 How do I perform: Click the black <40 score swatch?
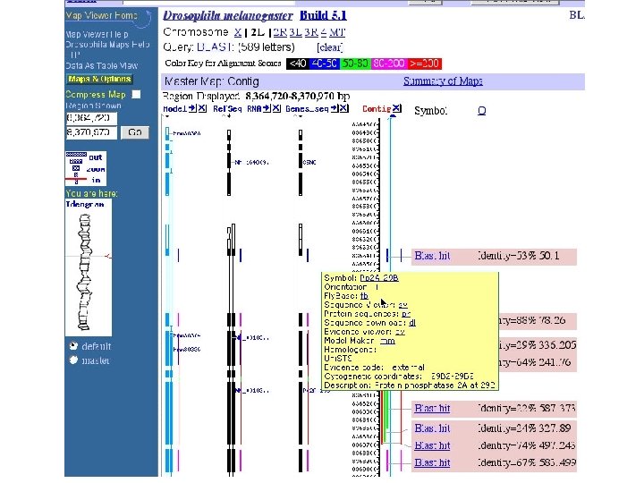pos(297,64)
